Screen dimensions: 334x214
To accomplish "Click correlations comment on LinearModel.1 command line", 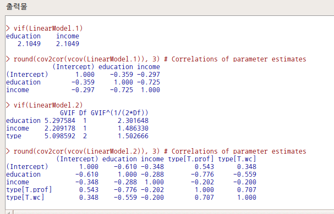I will point(235,59).
